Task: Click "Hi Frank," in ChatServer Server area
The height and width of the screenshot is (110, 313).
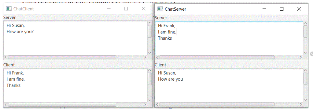Action: [x=167, y=25]
